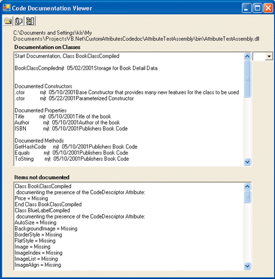Expand the class selector combo box arrow

click(x=269, y=56)
